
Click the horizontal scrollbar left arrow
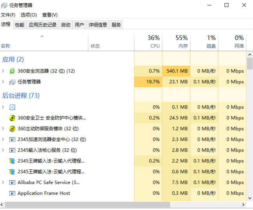pos(2,205)
